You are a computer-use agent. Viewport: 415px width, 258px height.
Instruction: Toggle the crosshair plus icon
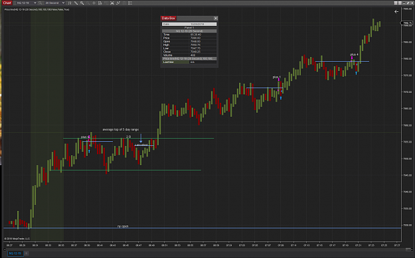(x=94, y=3)
